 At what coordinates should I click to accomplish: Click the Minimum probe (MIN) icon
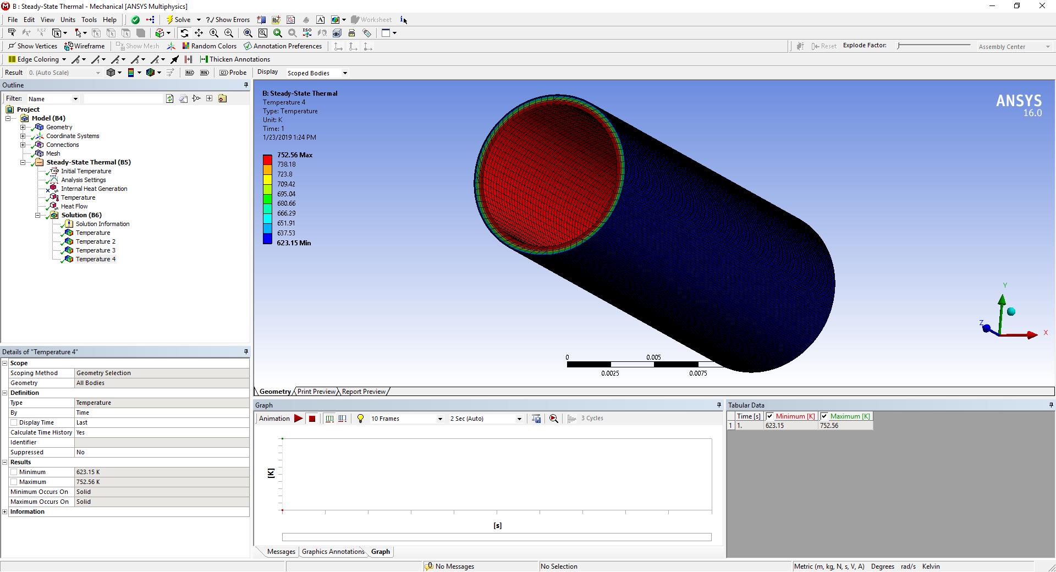(x=205, y=73)
